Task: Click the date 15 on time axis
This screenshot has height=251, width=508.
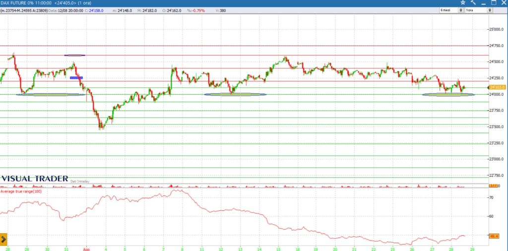Action: click(278, 249)
